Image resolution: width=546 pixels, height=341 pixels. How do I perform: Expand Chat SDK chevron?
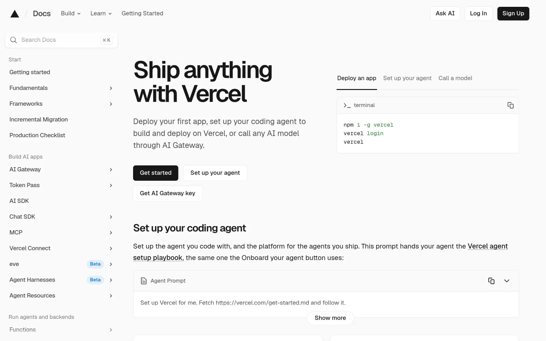tap(111, 217)
